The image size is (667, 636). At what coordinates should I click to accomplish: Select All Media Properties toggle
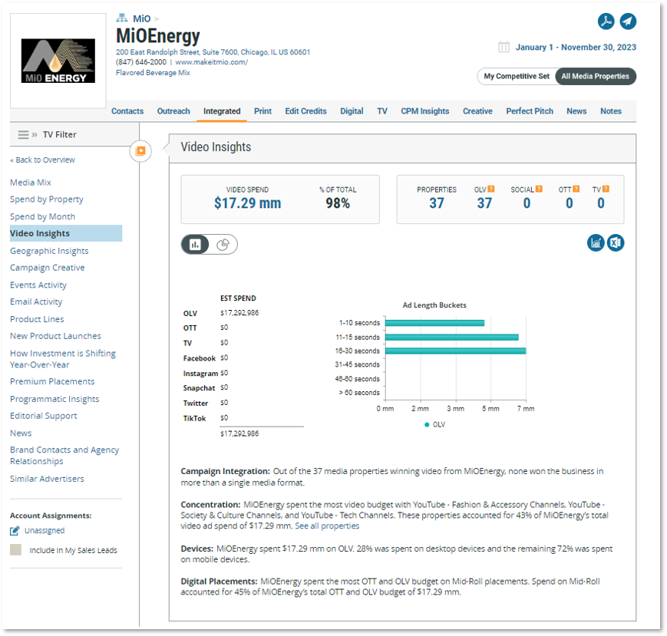[x=595, y=77]
